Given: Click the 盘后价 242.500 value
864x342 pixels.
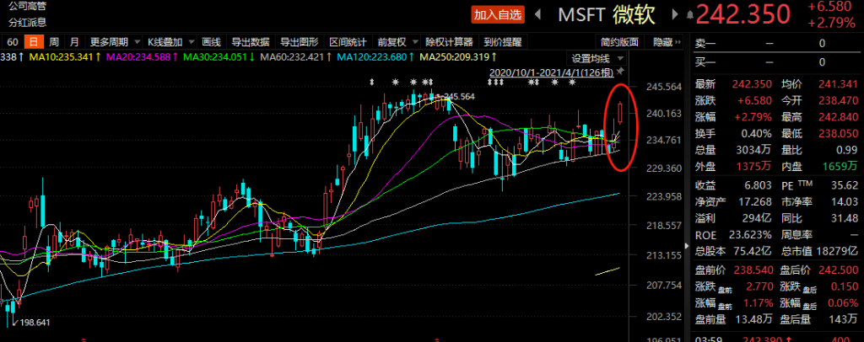Looking at the screenshot, I should coord(840,271).
